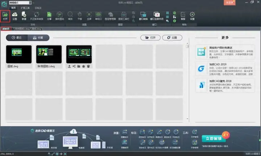Click the share icon under third thumbnail

[74, 66]
